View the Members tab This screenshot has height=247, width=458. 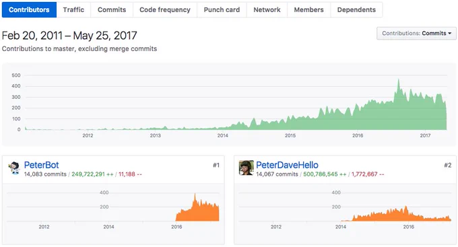pyautogui.click(x=308, y=9)
